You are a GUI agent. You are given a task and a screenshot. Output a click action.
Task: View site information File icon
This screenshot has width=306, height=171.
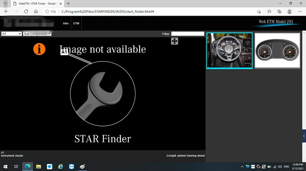[x=50, y=11]
